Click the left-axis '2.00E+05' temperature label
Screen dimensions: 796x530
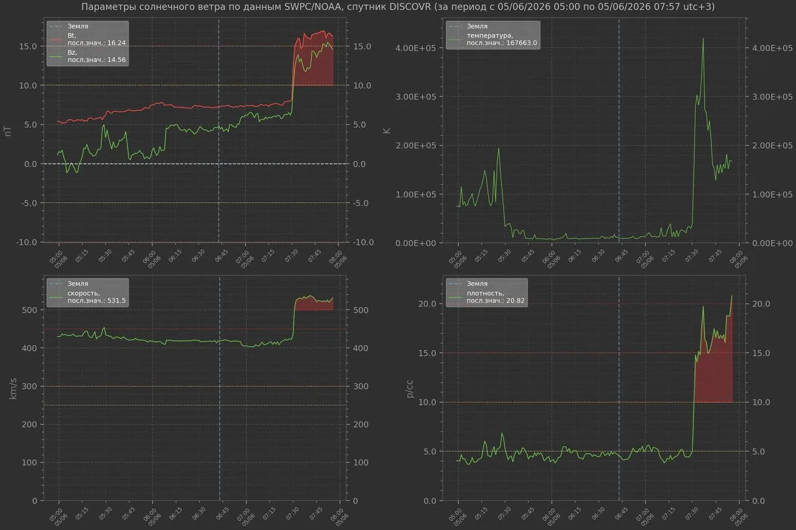(416, 145)
